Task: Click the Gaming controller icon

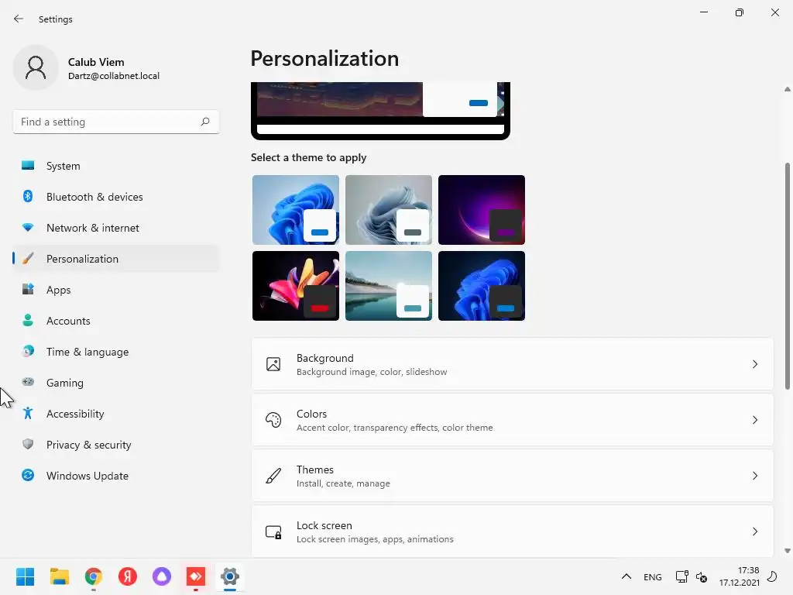Action: point(28,382)
